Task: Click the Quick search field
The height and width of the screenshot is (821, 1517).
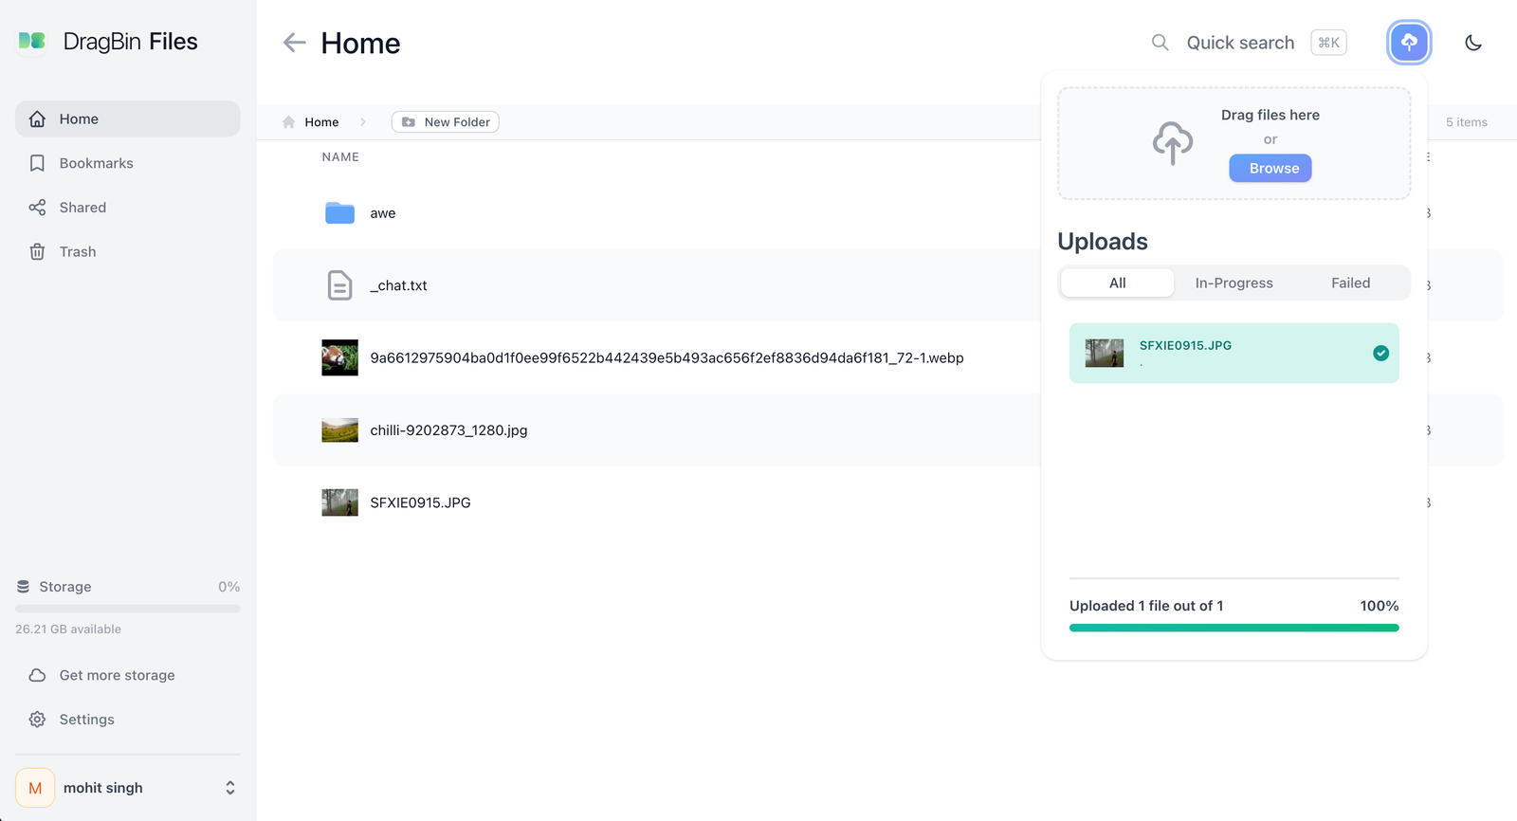Action: click(1240, 43)
